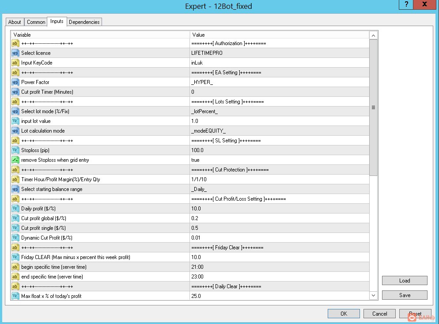Click the integer icon beside Select license

[15, 53]
